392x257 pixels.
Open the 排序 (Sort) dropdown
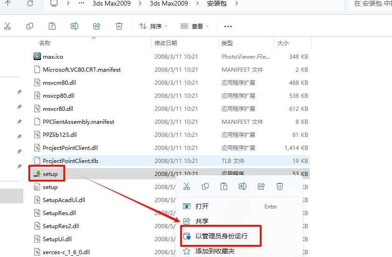point(153,27)
